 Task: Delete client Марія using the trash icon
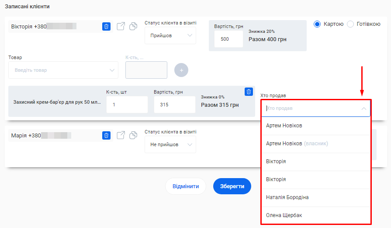106,136
